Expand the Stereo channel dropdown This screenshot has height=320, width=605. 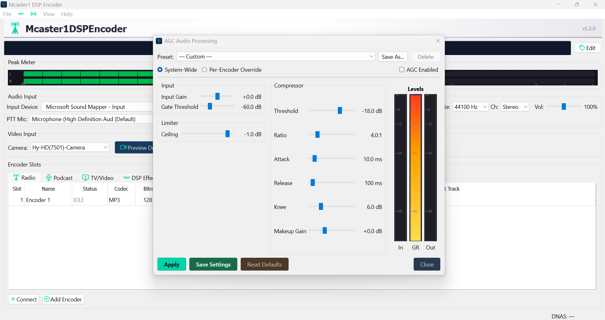(515, 107)
